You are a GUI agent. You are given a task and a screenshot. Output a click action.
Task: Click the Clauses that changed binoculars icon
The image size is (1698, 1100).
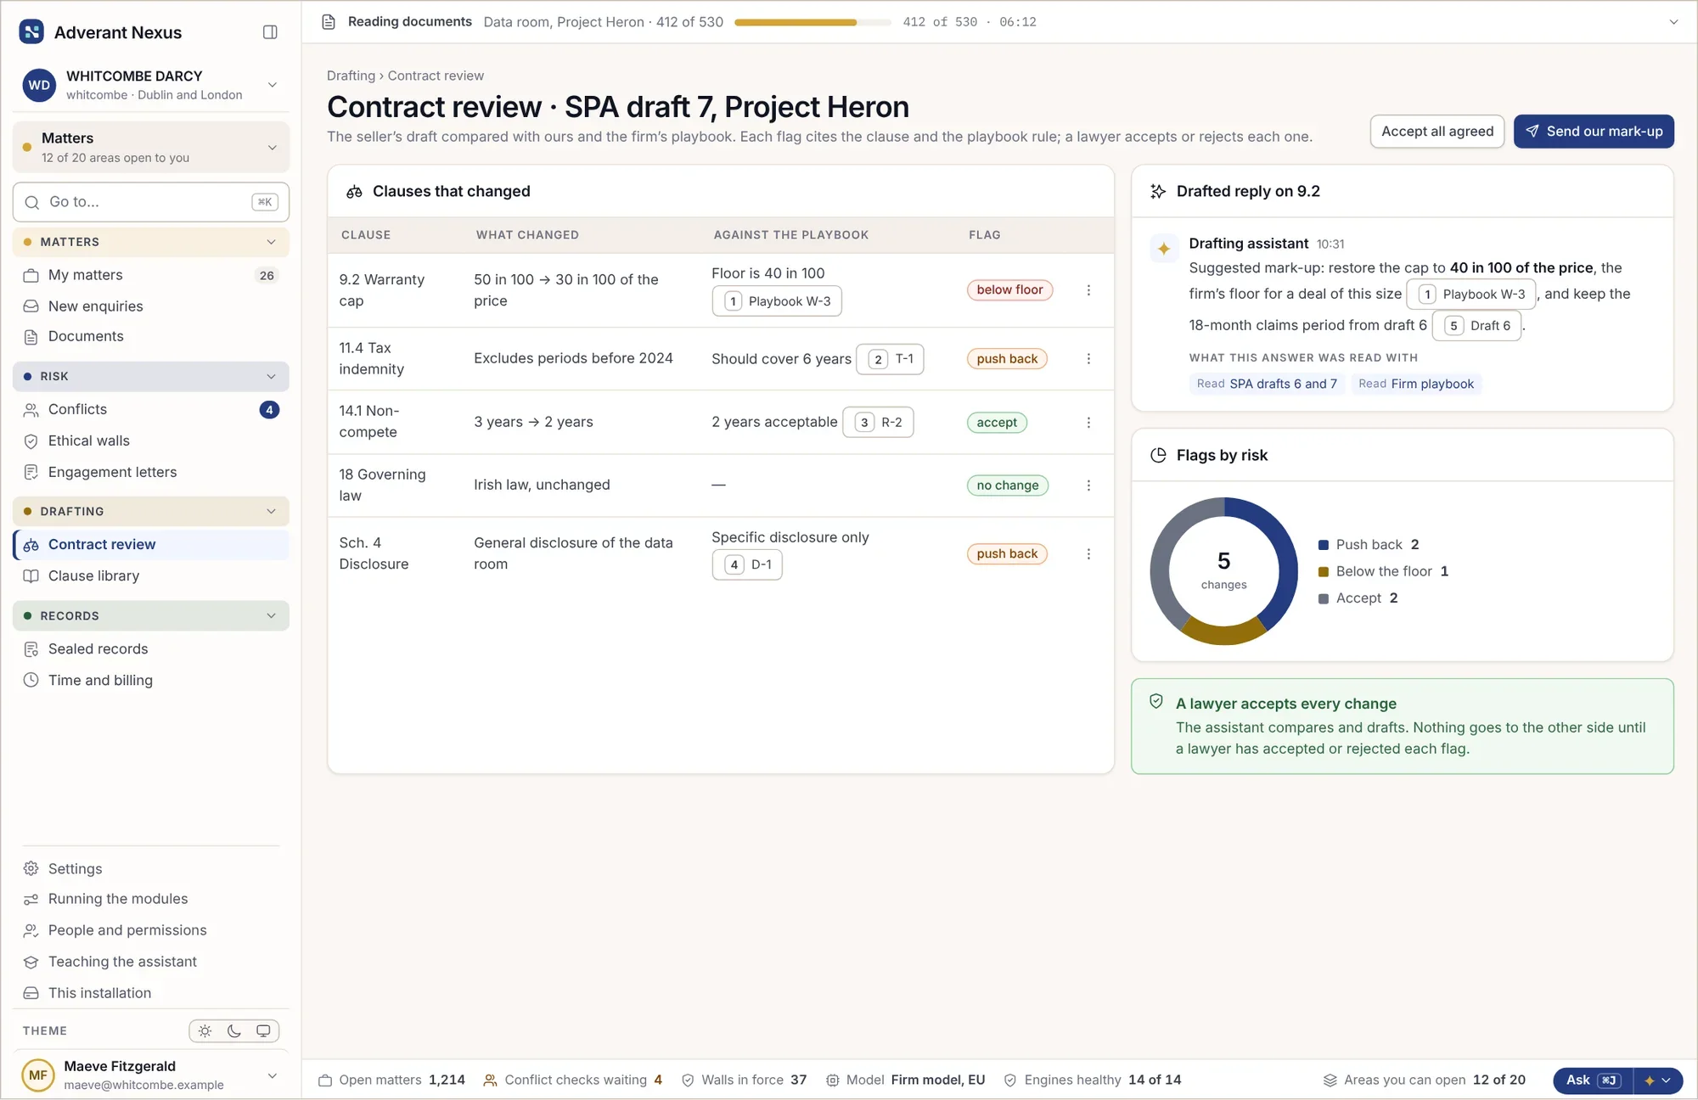(x=354, y=192)
